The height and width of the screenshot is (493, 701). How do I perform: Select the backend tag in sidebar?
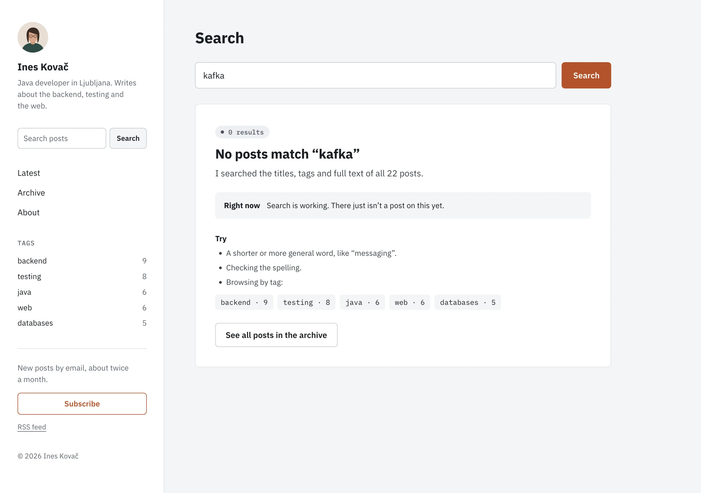(32, 261)
